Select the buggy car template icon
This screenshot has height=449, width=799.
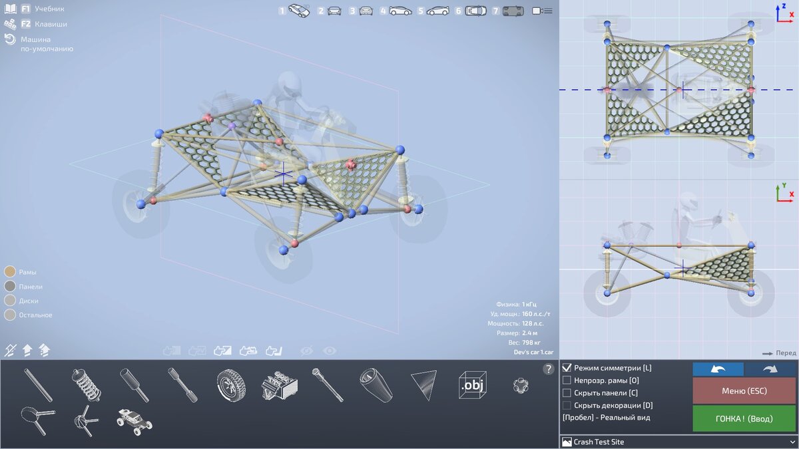coord(134,422)
